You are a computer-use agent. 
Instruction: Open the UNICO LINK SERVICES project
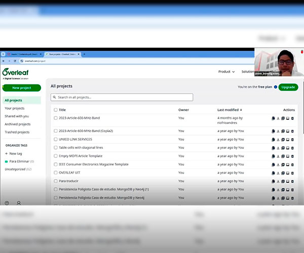click(75, 139)
